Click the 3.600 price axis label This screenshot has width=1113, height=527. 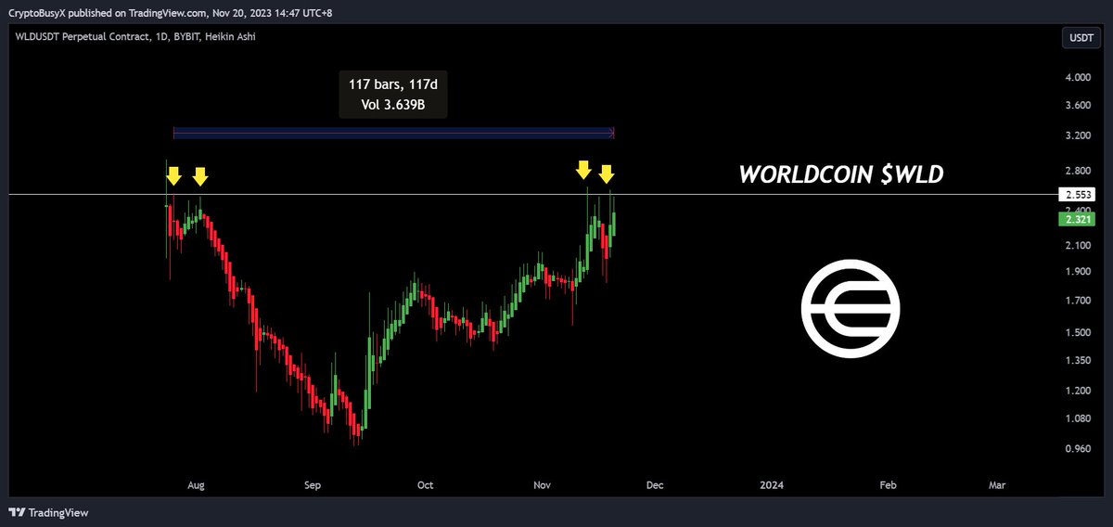[x=1078, y=106]
